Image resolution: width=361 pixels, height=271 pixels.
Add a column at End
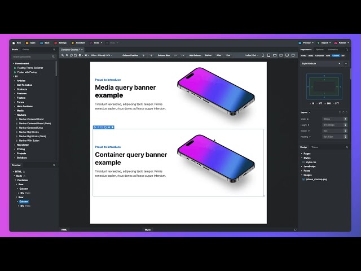point(228,55)
